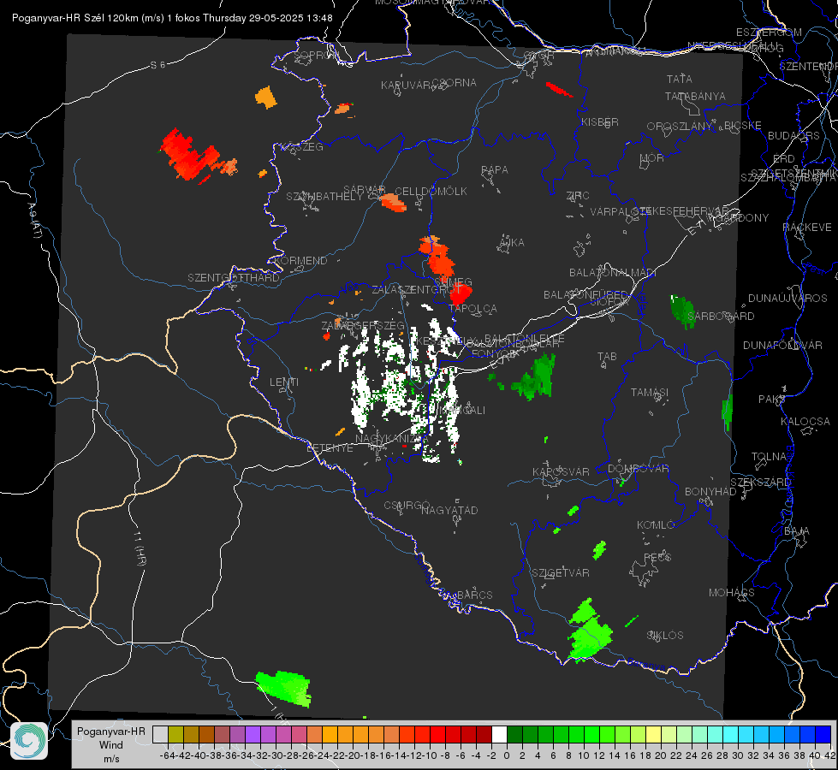Choose the yellow swatch between 18 and 20
Viewport: 838px width, 770px height.
tap(653, 734)
